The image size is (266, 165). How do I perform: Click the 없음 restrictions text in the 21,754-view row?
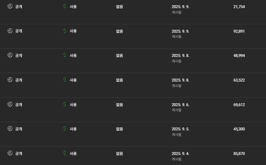pos(119,7)
